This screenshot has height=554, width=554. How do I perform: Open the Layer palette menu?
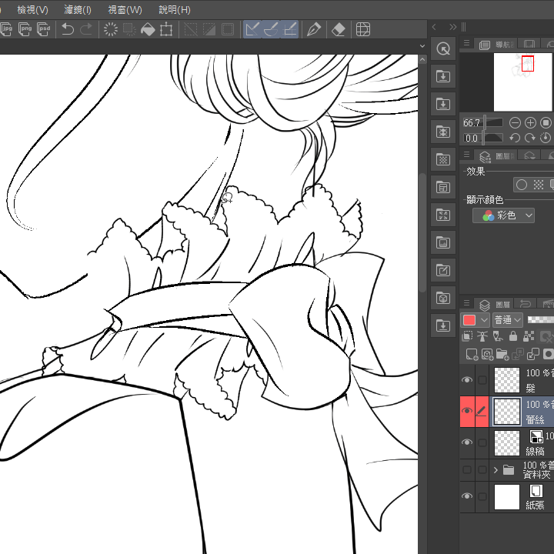click(467, 303)
